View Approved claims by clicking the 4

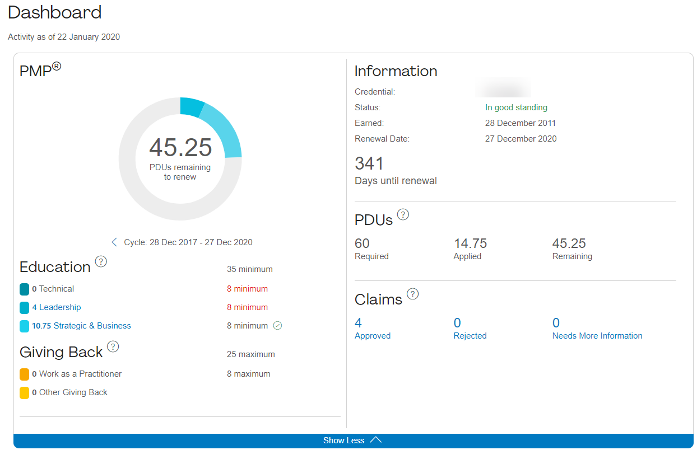click(357, 322)
